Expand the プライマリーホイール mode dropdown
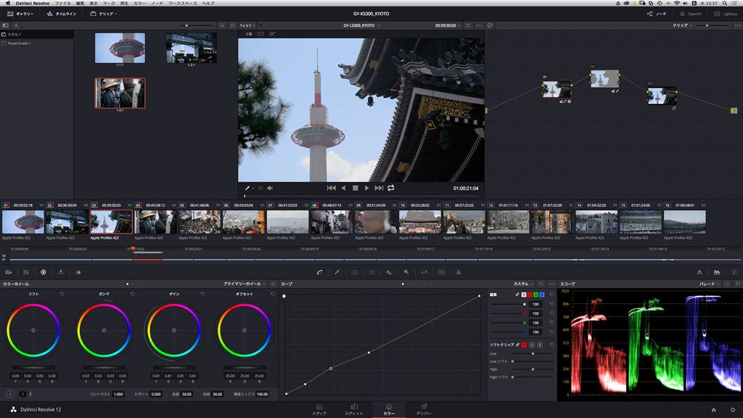The height and width of the screenshot is (418, 743). click(x=245, y=284)
